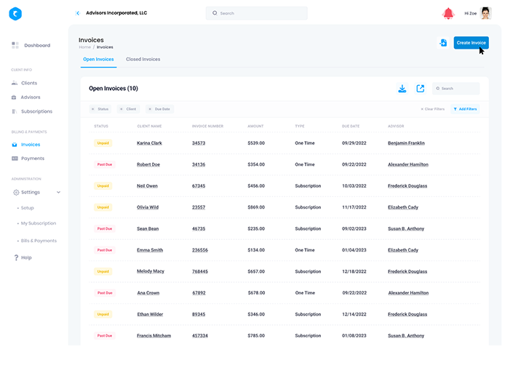Open invoice number 34573 link

pyautogui.click(x=198, y=143)
